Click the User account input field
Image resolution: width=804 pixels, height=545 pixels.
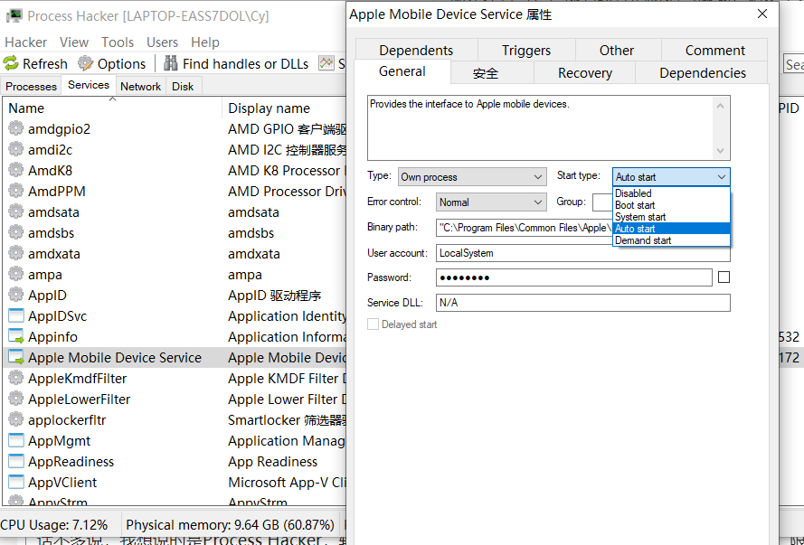point(582,253)
